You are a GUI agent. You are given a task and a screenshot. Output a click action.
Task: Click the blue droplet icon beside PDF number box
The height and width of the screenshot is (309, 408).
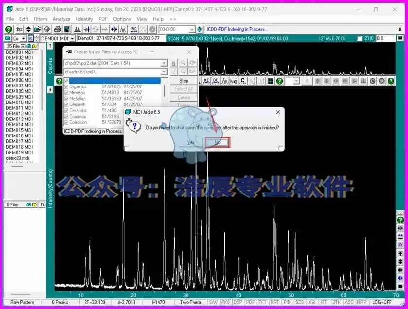[x=200, y=29]
